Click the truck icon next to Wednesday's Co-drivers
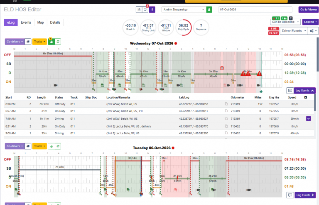 point(28,42)
